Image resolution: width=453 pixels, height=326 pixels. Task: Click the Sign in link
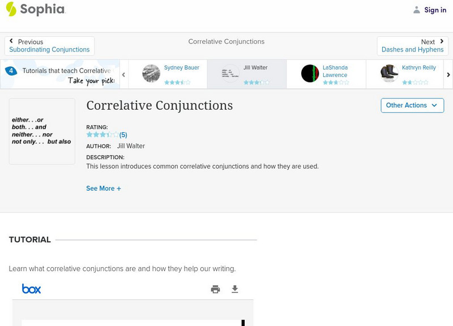coord(435,10)
